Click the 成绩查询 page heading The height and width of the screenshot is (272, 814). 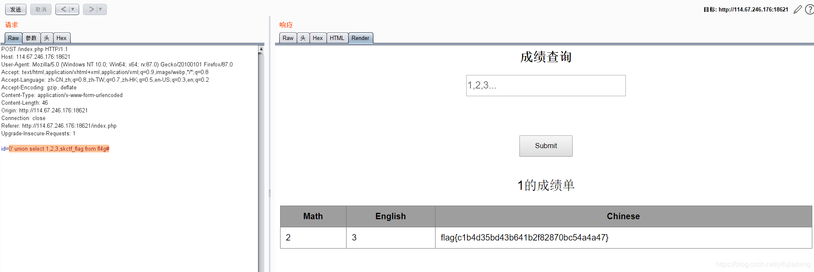pos(546,57)
